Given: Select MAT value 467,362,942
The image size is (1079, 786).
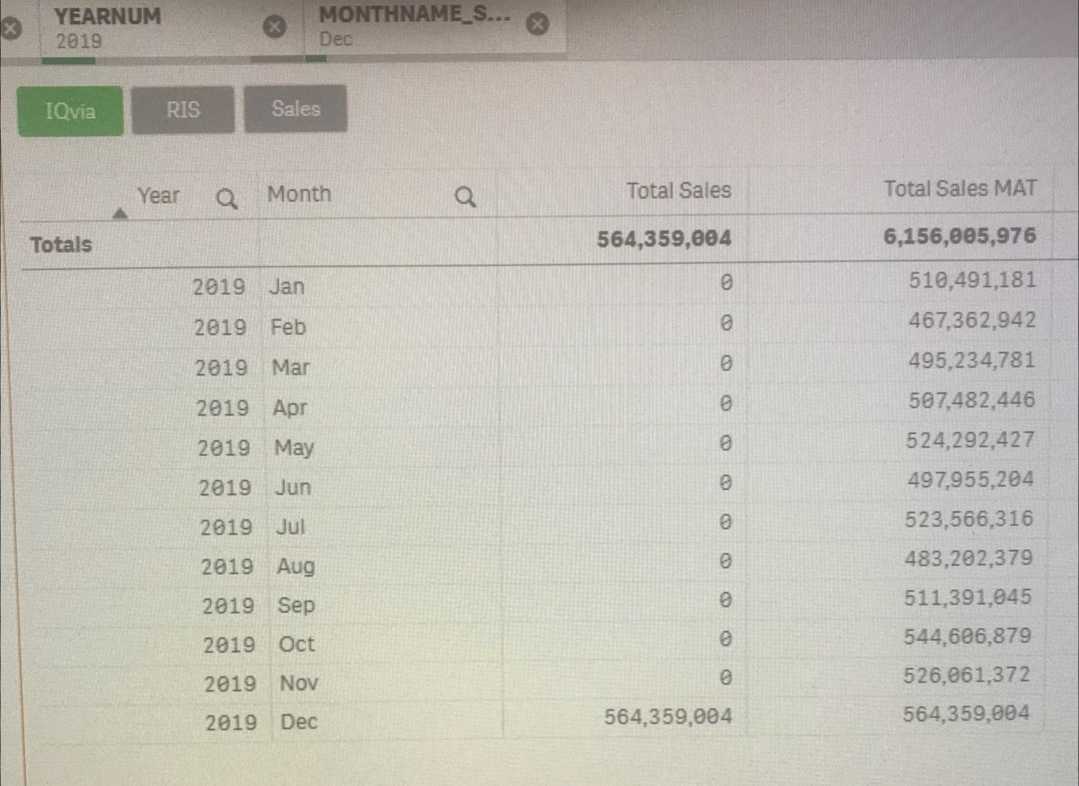Looking at the screenshot, I should click(973, 320).
